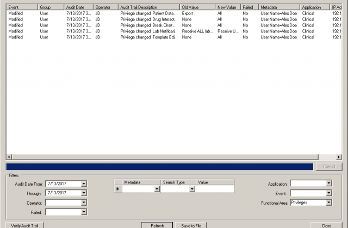Select the 'Privilege changed: Drug Interact' row
The width and height of the screenshot is (348, 228).
(x=174, y=20)
